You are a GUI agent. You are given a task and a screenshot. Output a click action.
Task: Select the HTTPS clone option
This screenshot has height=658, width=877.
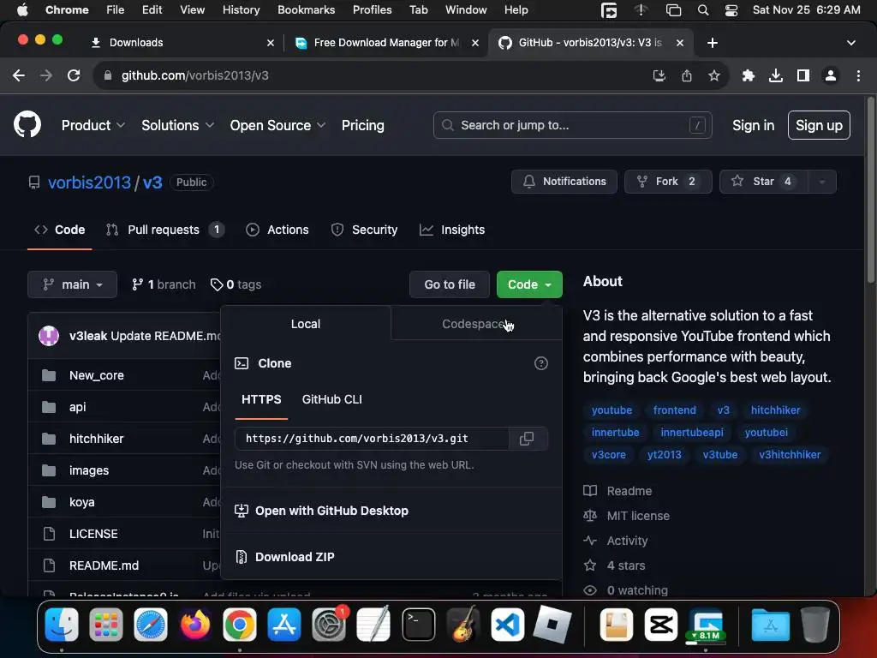(x=261, y=399)
